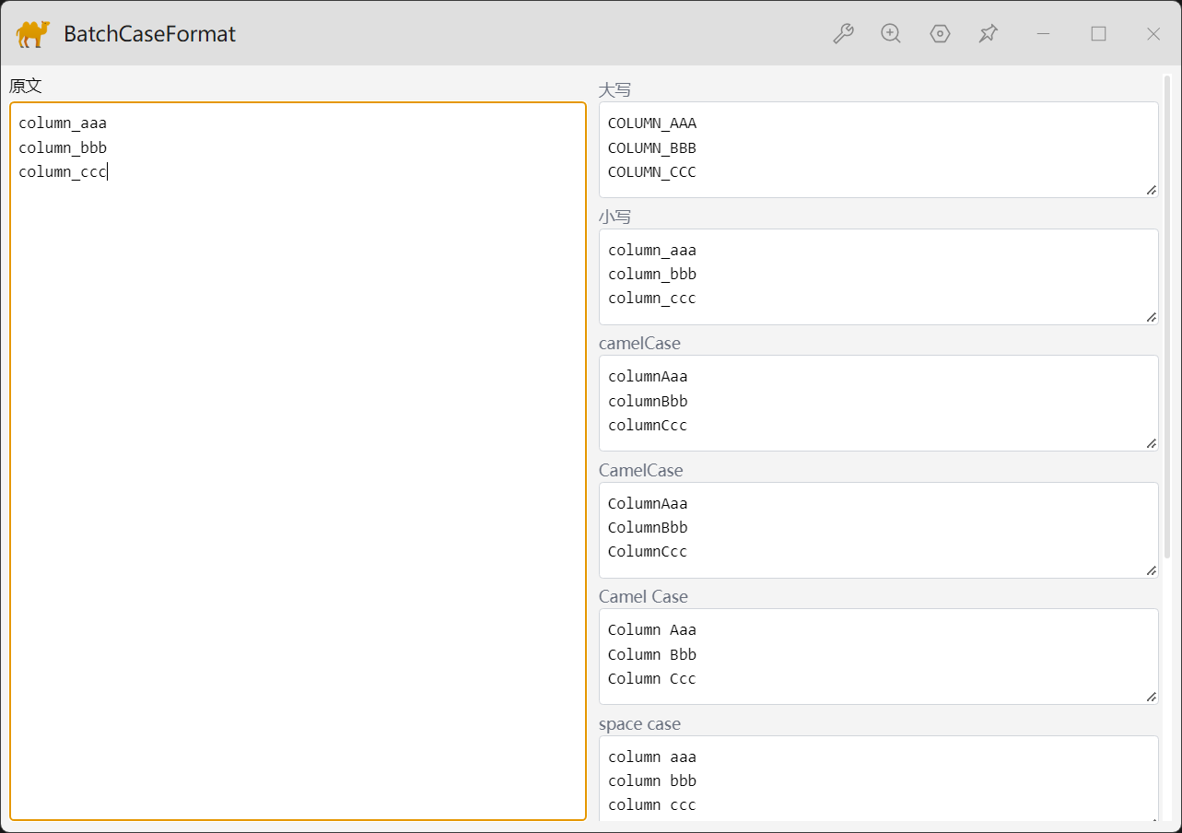
Task: Click inside the 大写 output box
Action: click(x=879, y=149)
